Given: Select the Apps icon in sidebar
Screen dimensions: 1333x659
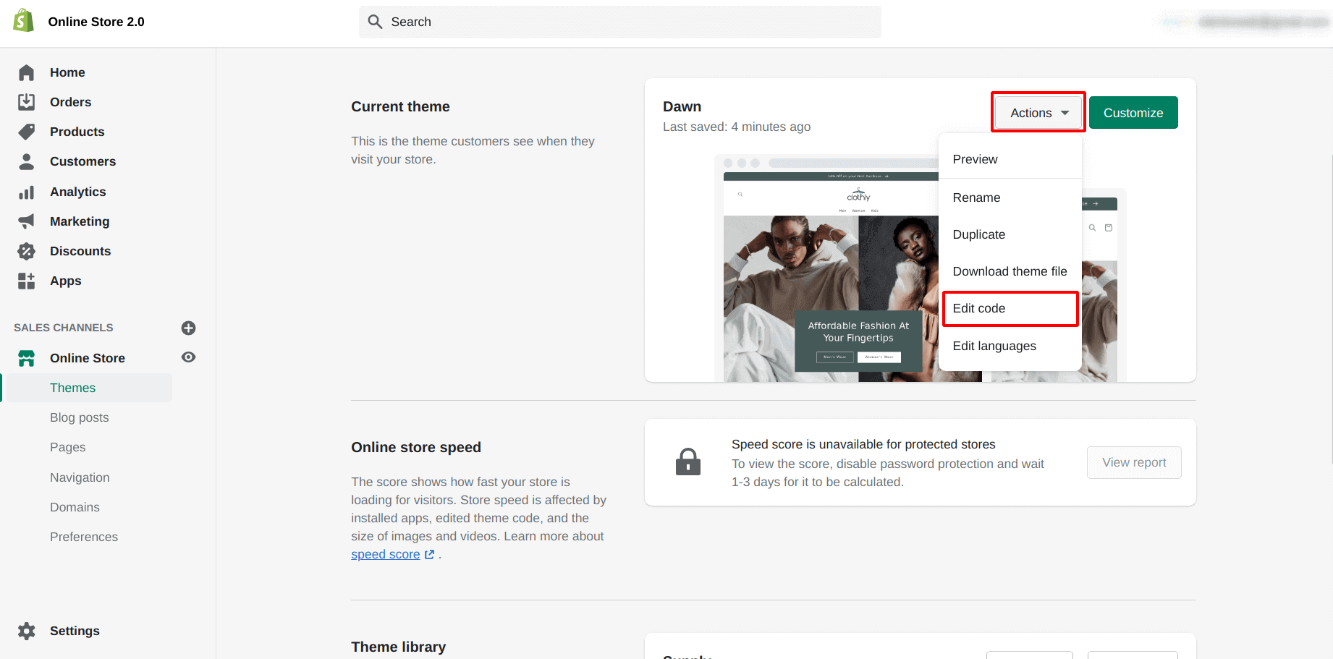Looking at the screenshot, I should (26, 281).
